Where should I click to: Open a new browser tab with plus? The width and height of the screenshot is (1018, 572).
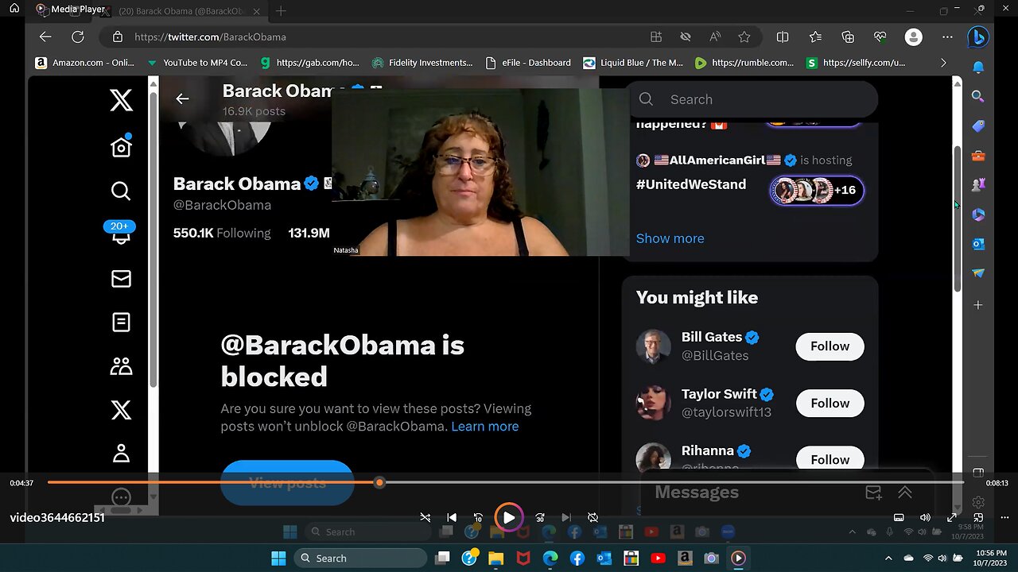[x=281, y=11]
